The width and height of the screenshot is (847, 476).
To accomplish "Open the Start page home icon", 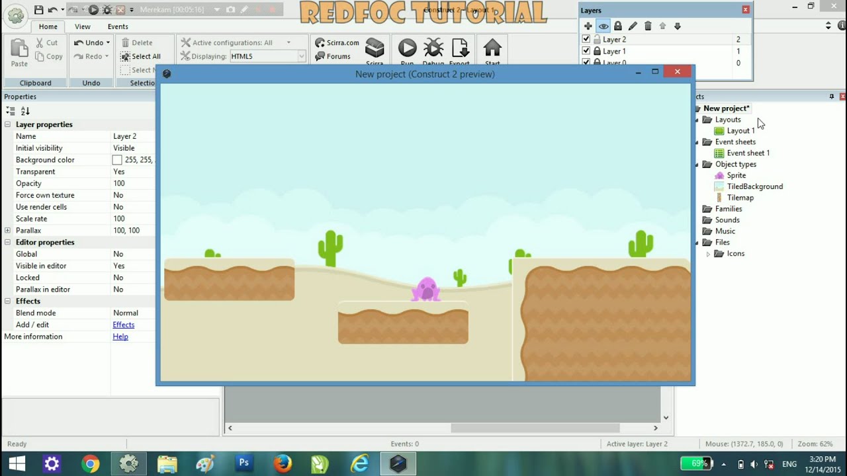I will pos(492,48).
